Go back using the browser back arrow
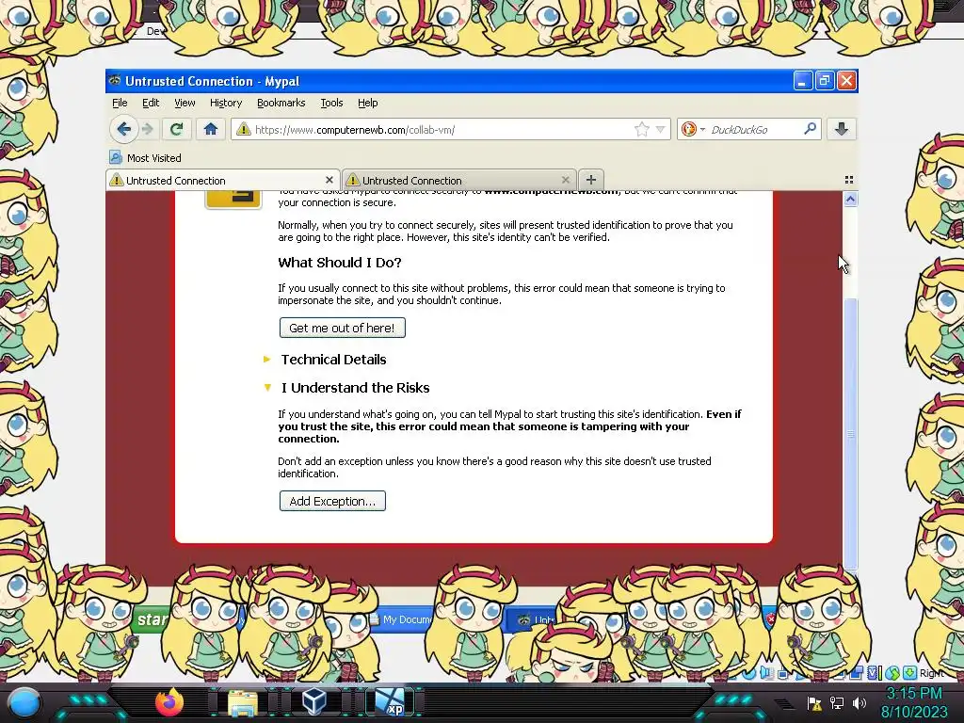 (123, 129)
